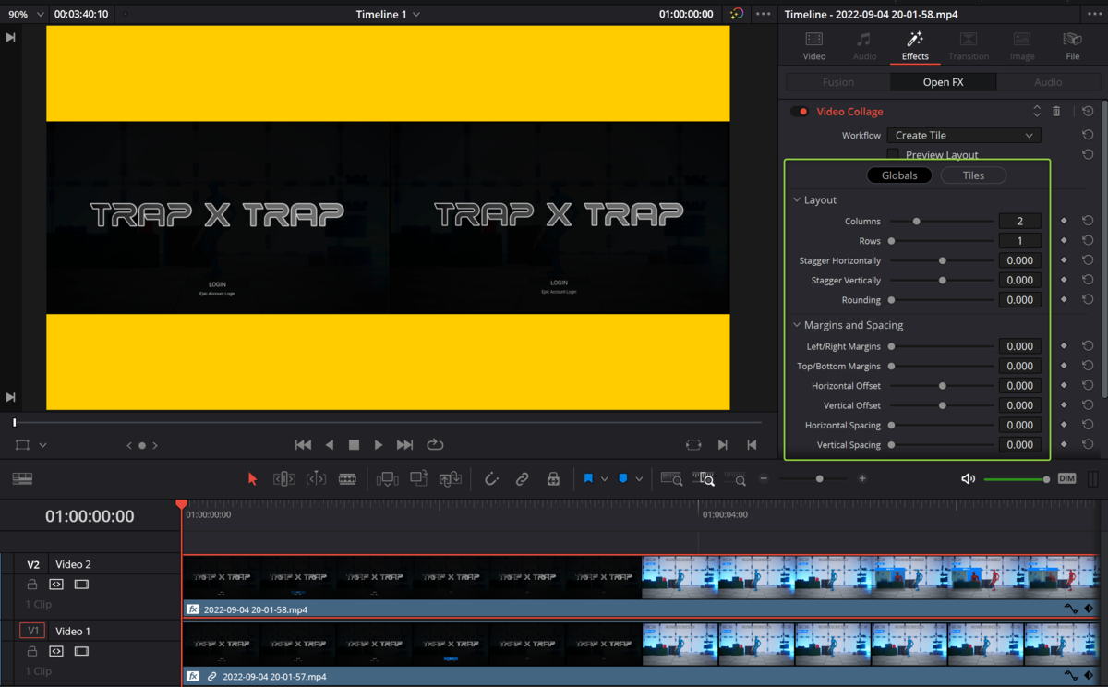Toggle the Video Collage enable switch
Viewport: 1108px width, 687px height.
(x=800, y=112)
